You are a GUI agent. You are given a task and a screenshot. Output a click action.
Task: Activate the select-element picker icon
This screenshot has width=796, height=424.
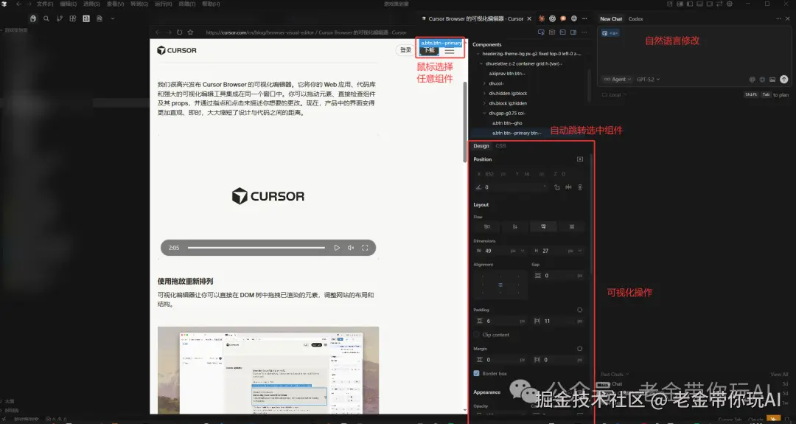541,32
